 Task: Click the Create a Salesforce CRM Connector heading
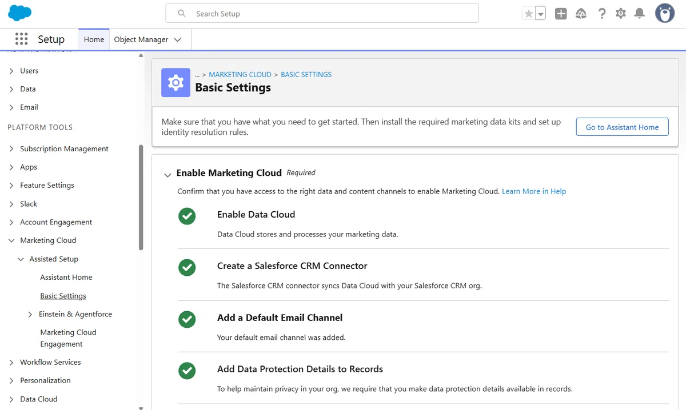[292, 266]
